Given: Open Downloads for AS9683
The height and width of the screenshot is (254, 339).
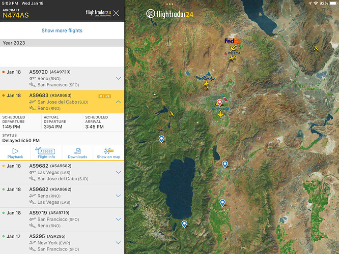Looking at the screenshot, I should [x=77, y=153].
